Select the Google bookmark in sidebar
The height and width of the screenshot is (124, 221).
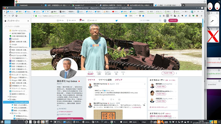pyautogui.click(x=14, y=44)
